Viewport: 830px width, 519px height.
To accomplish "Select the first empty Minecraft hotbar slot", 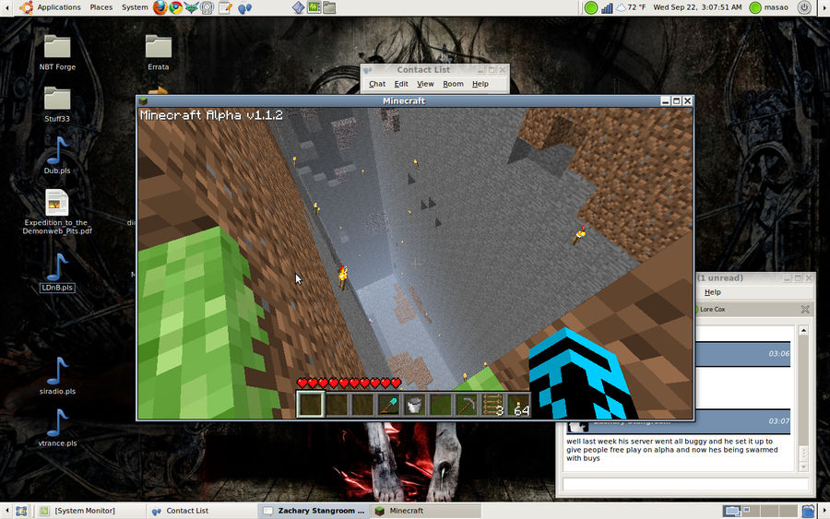I will (x=310, y=405).
